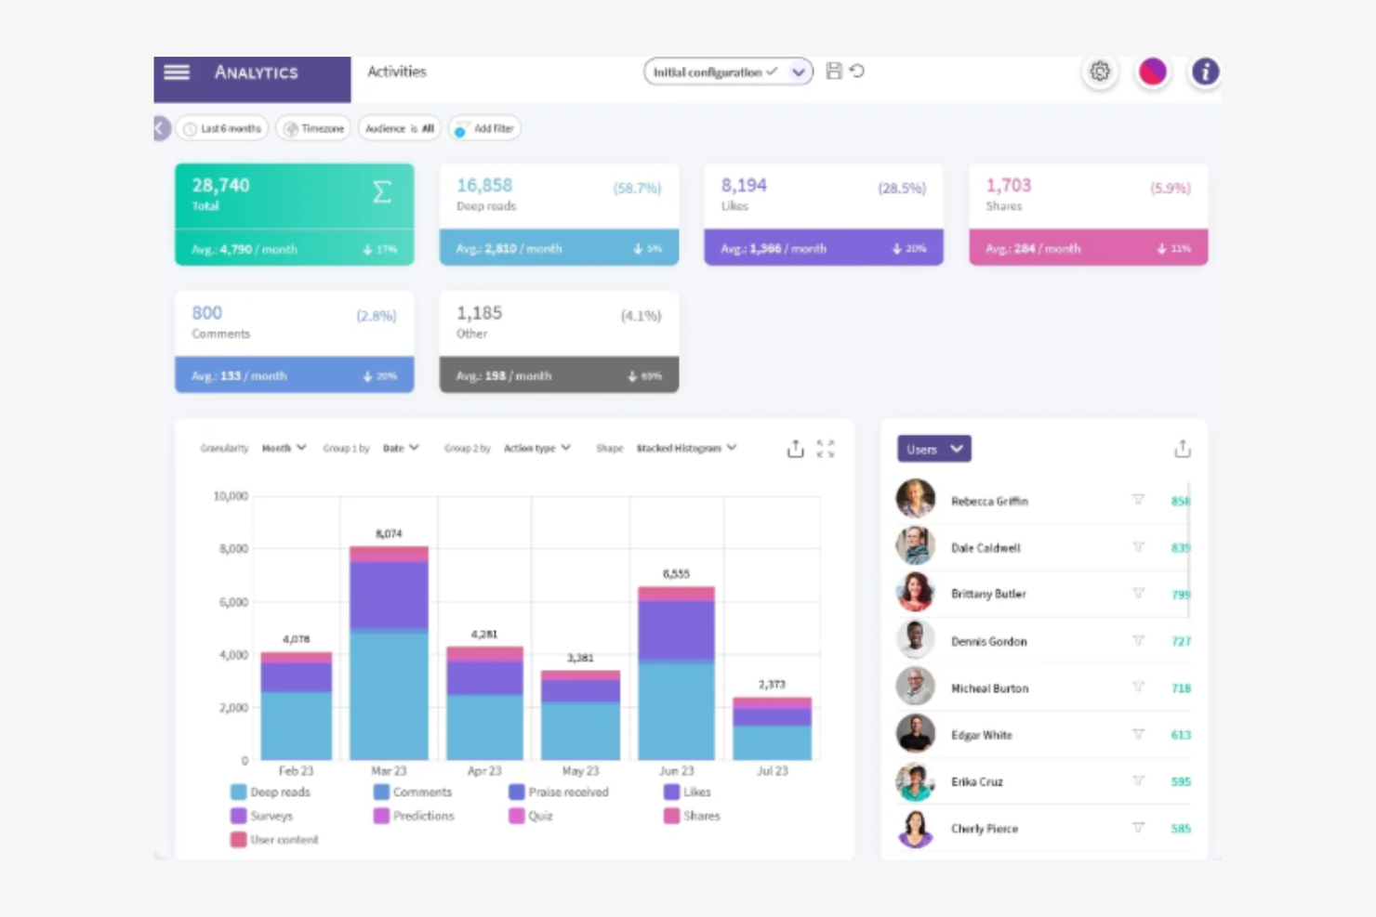
Task: Open the Group 2 by Action type dropdown
Action: (537, 448)
